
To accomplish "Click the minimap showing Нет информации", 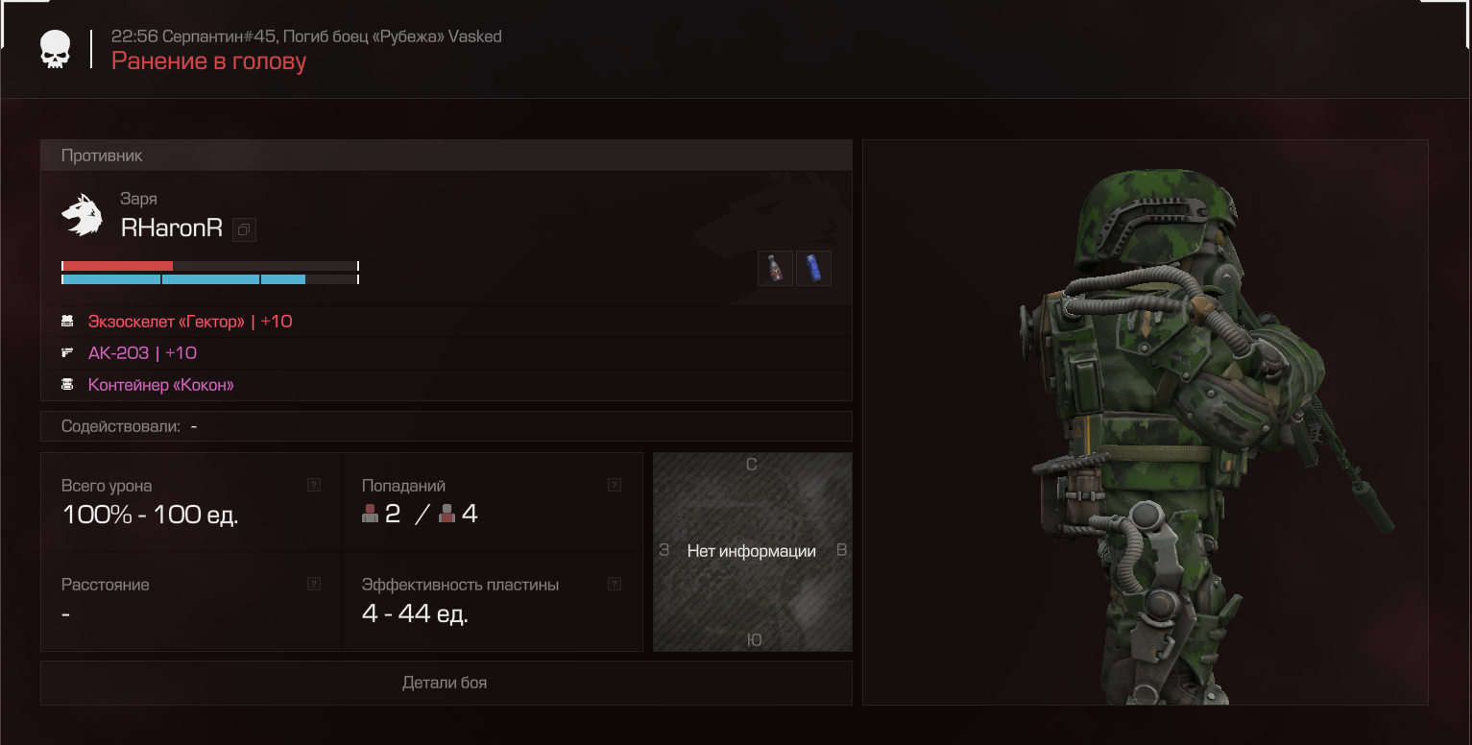I will (x=753, y=552).
